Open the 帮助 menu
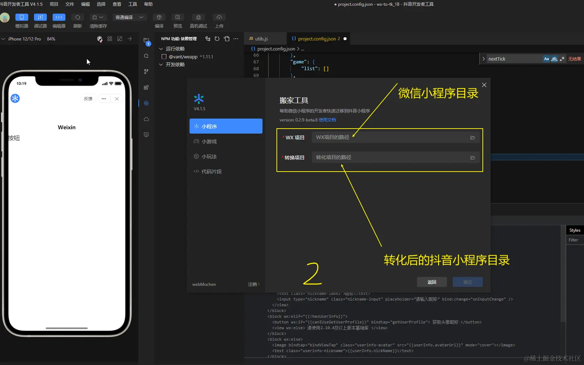Screen dimensions: 584x365 coord(148,4)
